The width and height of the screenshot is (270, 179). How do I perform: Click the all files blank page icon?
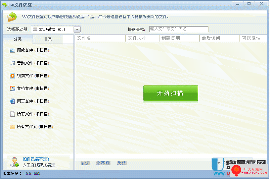coord(12,114)
